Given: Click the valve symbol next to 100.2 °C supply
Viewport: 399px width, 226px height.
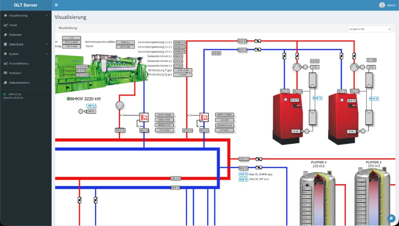Looking at the screenshot, I should [259, 159].
